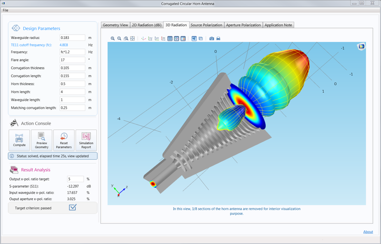The image size is (381, 244).
Task: Take a snapshot with camera icon
Action: (211, 39)
